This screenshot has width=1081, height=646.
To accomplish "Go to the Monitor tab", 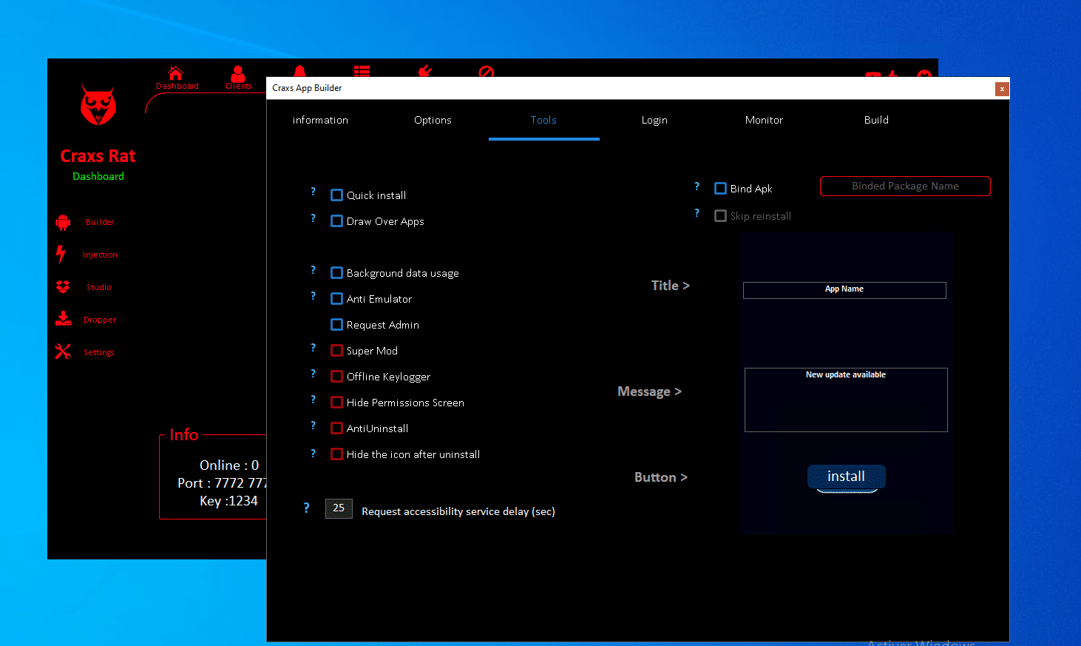I will pyautogui.click(x=764, y=120).
